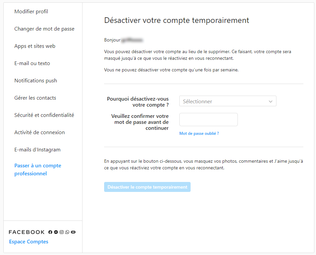This screenshot has width=316, height=255.
Task: Select 'Apps et sites web' menu item
Action: 35,46
